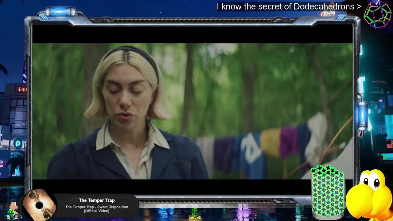Click the blue glowing capsule on frame top
The image size is (393, 221).
click(60, 12)
